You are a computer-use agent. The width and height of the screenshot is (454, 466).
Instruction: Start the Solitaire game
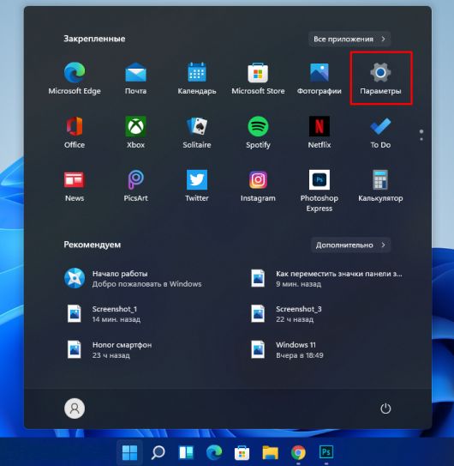197,132
